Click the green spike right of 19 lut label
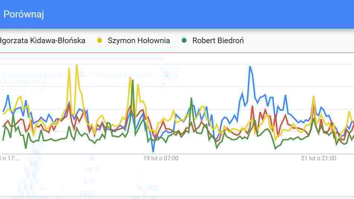The image size is (354, 199). [191, 98]
